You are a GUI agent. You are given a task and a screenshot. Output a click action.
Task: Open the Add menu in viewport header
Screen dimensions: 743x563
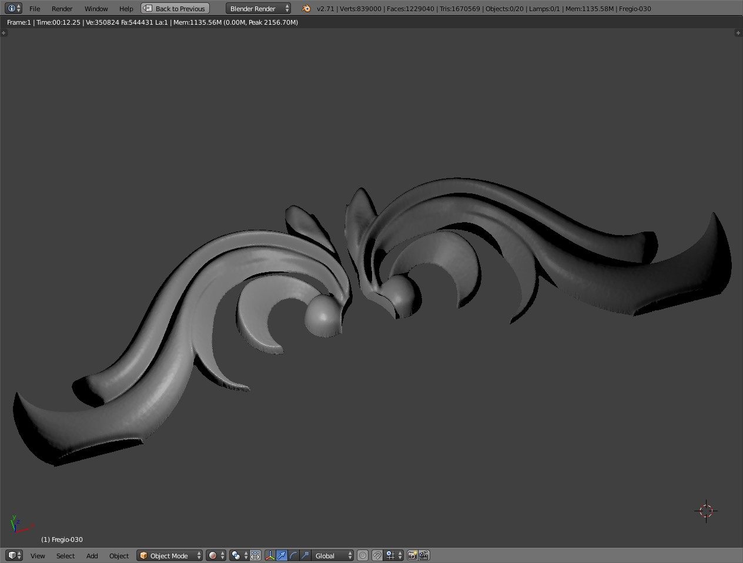tap(92, 555)
